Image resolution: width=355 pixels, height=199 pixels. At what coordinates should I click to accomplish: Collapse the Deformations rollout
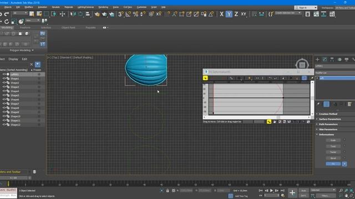coord(326,135)
